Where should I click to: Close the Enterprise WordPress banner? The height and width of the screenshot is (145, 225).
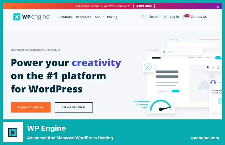218,7
